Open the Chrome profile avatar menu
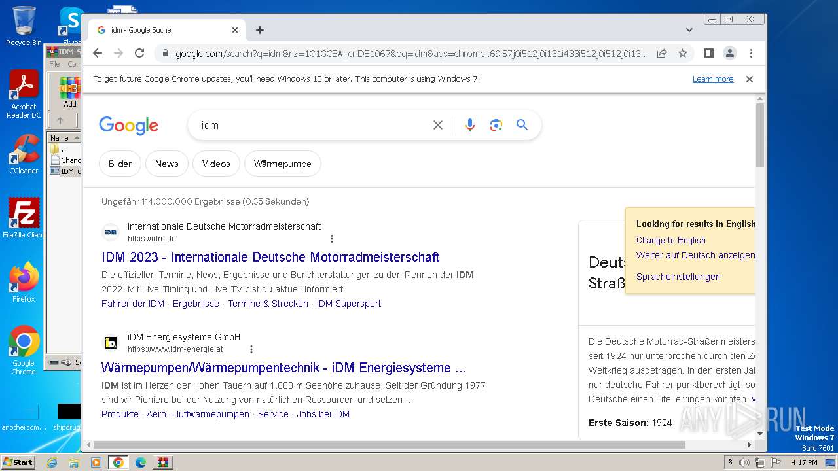 pyautogui.click(x=730, y=53)
